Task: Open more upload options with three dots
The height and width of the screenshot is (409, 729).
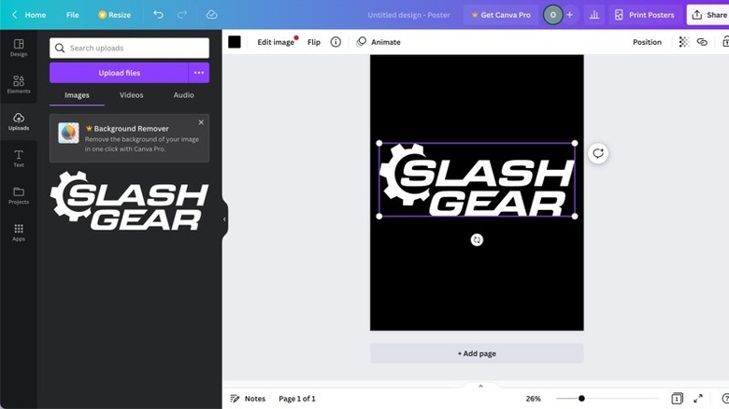Action: coord(199,73)
